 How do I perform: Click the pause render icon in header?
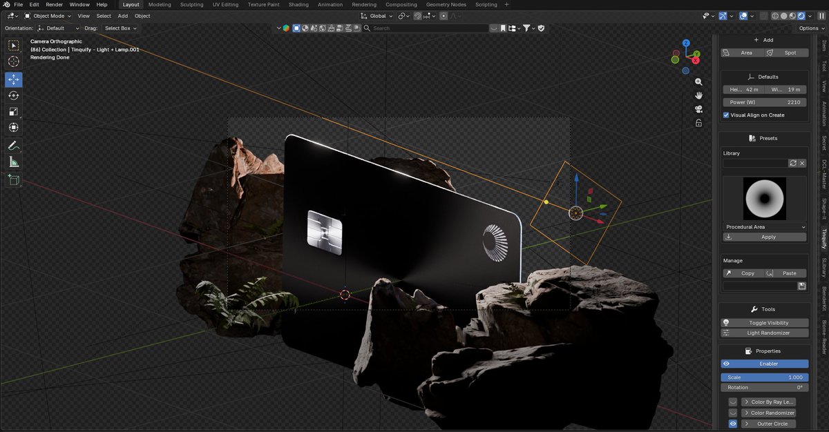(821, 15)
